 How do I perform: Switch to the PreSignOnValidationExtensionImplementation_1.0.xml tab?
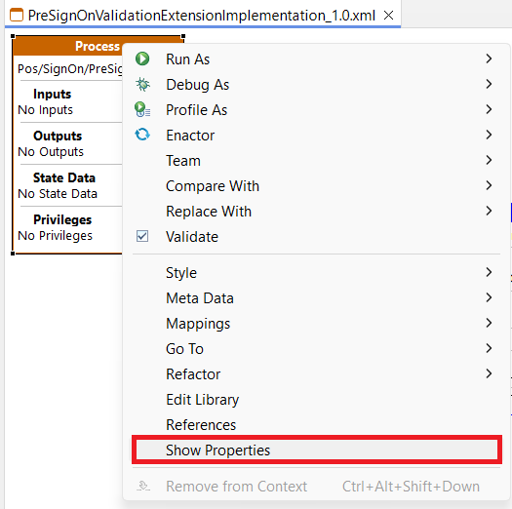coord(202,16)
